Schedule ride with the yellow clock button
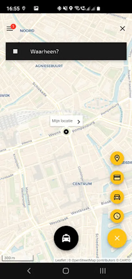132x279 pixels. pyautogui.click(x=117, y=216)
